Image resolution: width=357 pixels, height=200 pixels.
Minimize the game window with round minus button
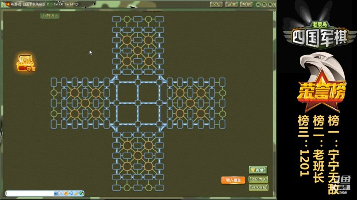point(258,4)
